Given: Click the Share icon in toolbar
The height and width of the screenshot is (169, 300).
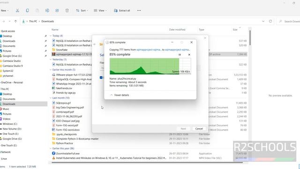Looking at the screenshot, I should [57, 10].
